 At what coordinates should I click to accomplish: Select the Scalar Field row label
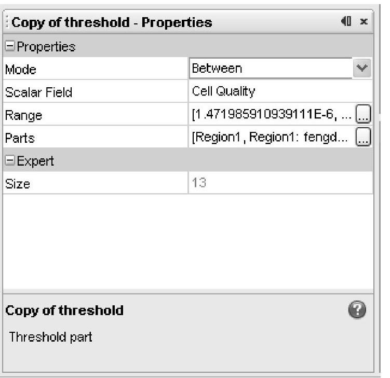coord(39,92)
